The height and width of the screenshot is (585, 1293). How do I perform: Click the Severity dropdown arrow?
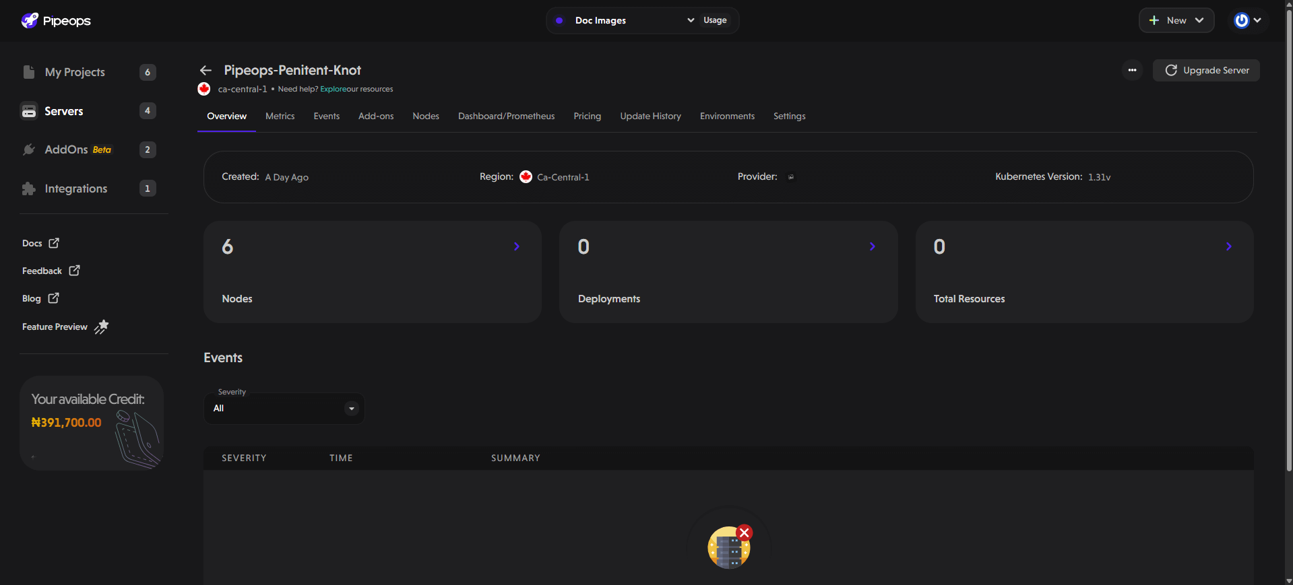point(352,409)
